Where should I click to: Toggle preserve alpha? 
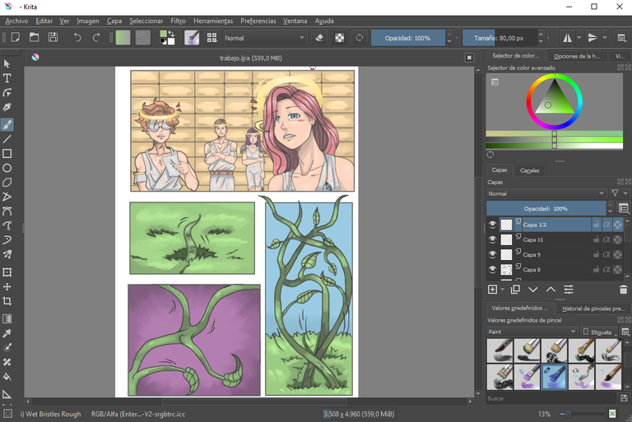(x=340, y=38)
